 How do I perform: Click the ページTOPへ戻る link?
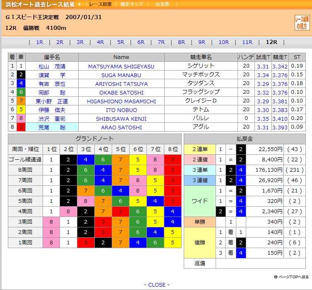pos(291,277)
